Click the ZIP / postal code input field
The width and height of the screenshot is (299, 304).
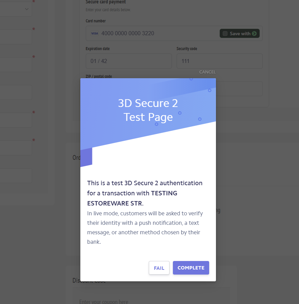(x=239, y=89)
